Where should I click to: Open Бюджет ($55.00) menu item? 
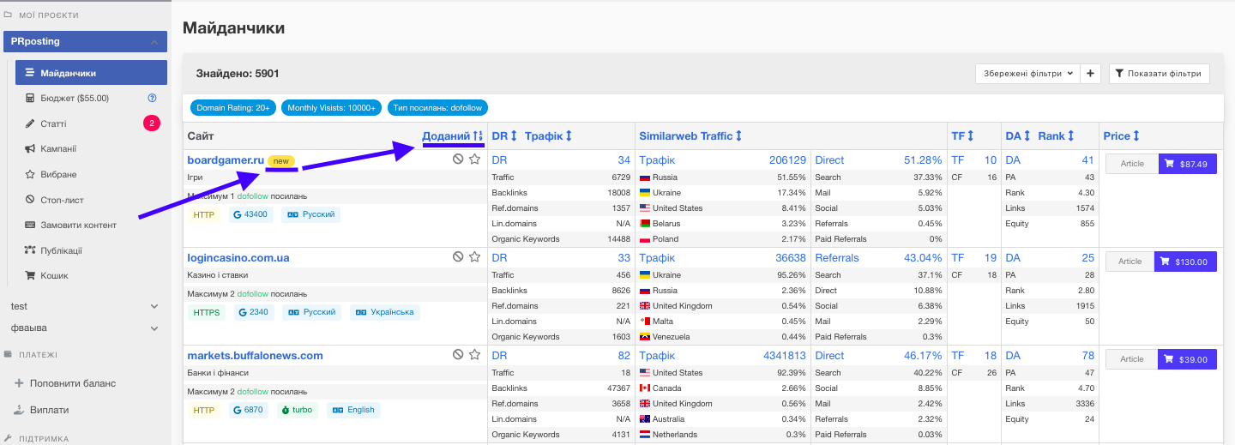pyautogui.click(x=76, y=98)
